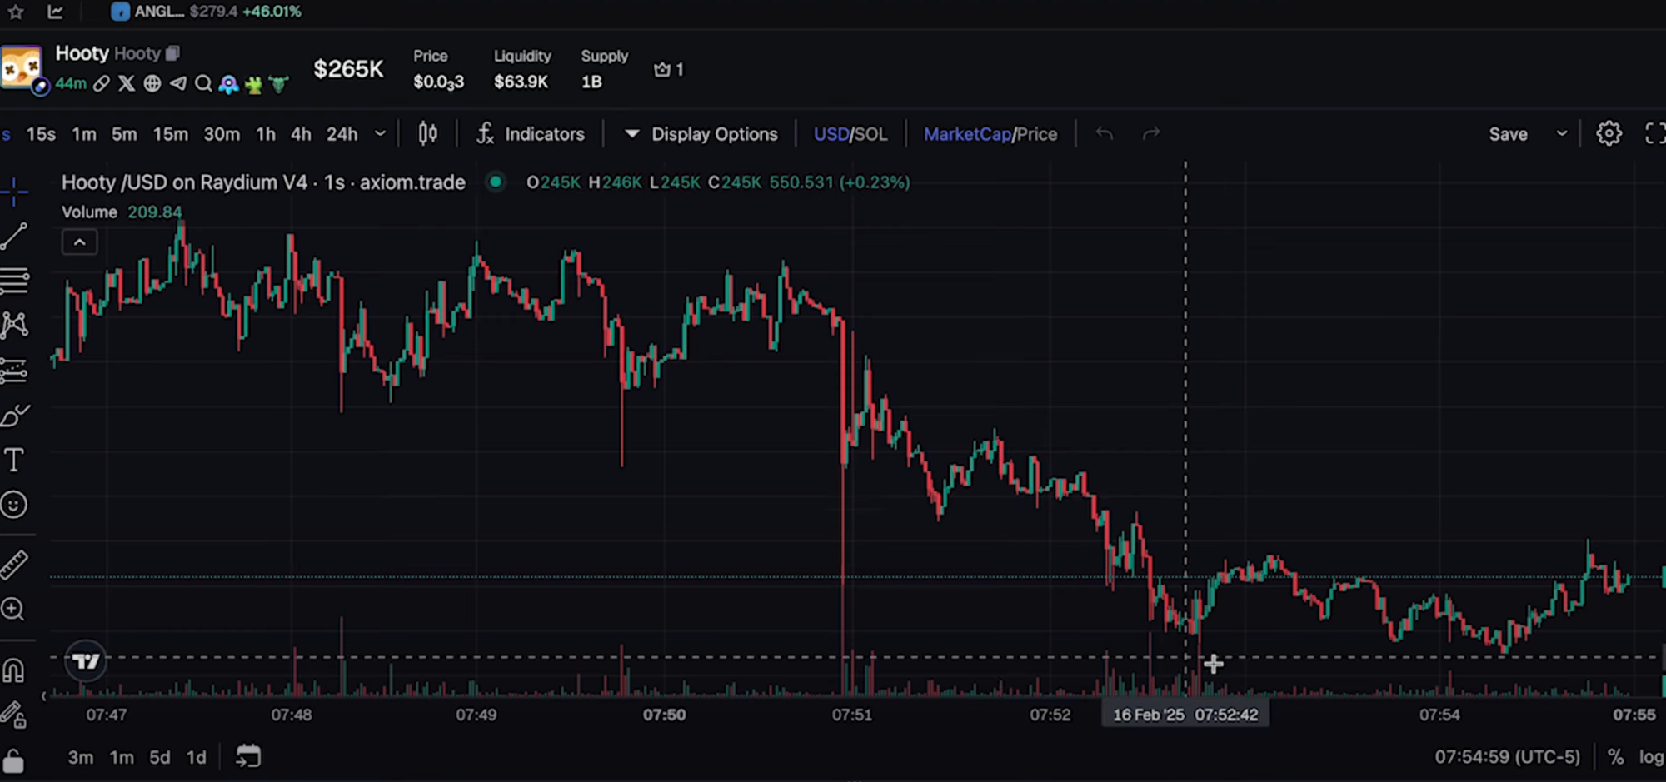Open Hooty's X profile

[x=126, y=84]
